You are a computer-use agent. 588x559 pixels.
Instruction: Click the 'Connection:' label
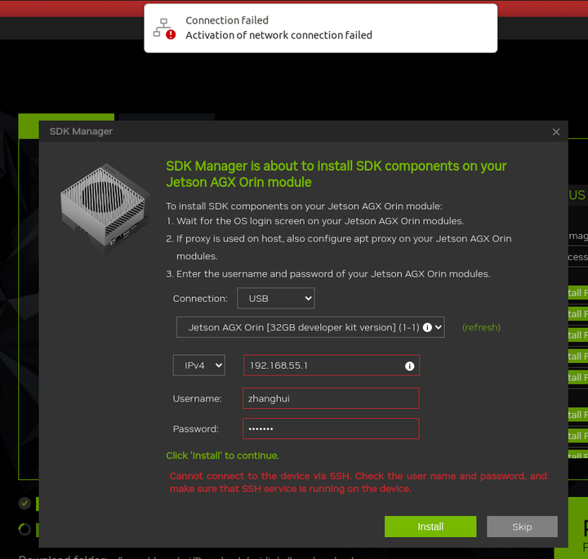(x=200, y=299)
